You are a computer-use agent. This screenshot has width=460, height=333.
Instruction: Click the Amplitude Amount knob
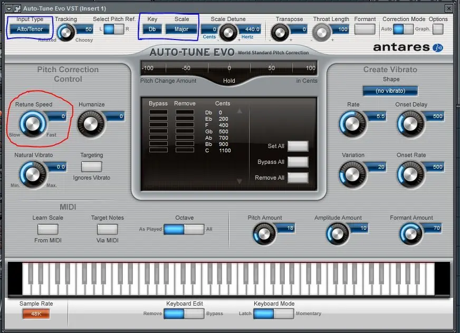(x=338, y=234)
